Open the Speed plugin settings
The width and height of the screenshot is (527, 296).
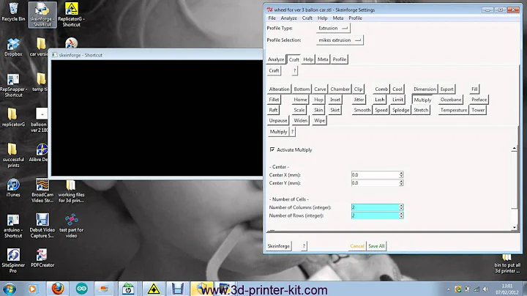pyautogui.click(x=381, y=110)
